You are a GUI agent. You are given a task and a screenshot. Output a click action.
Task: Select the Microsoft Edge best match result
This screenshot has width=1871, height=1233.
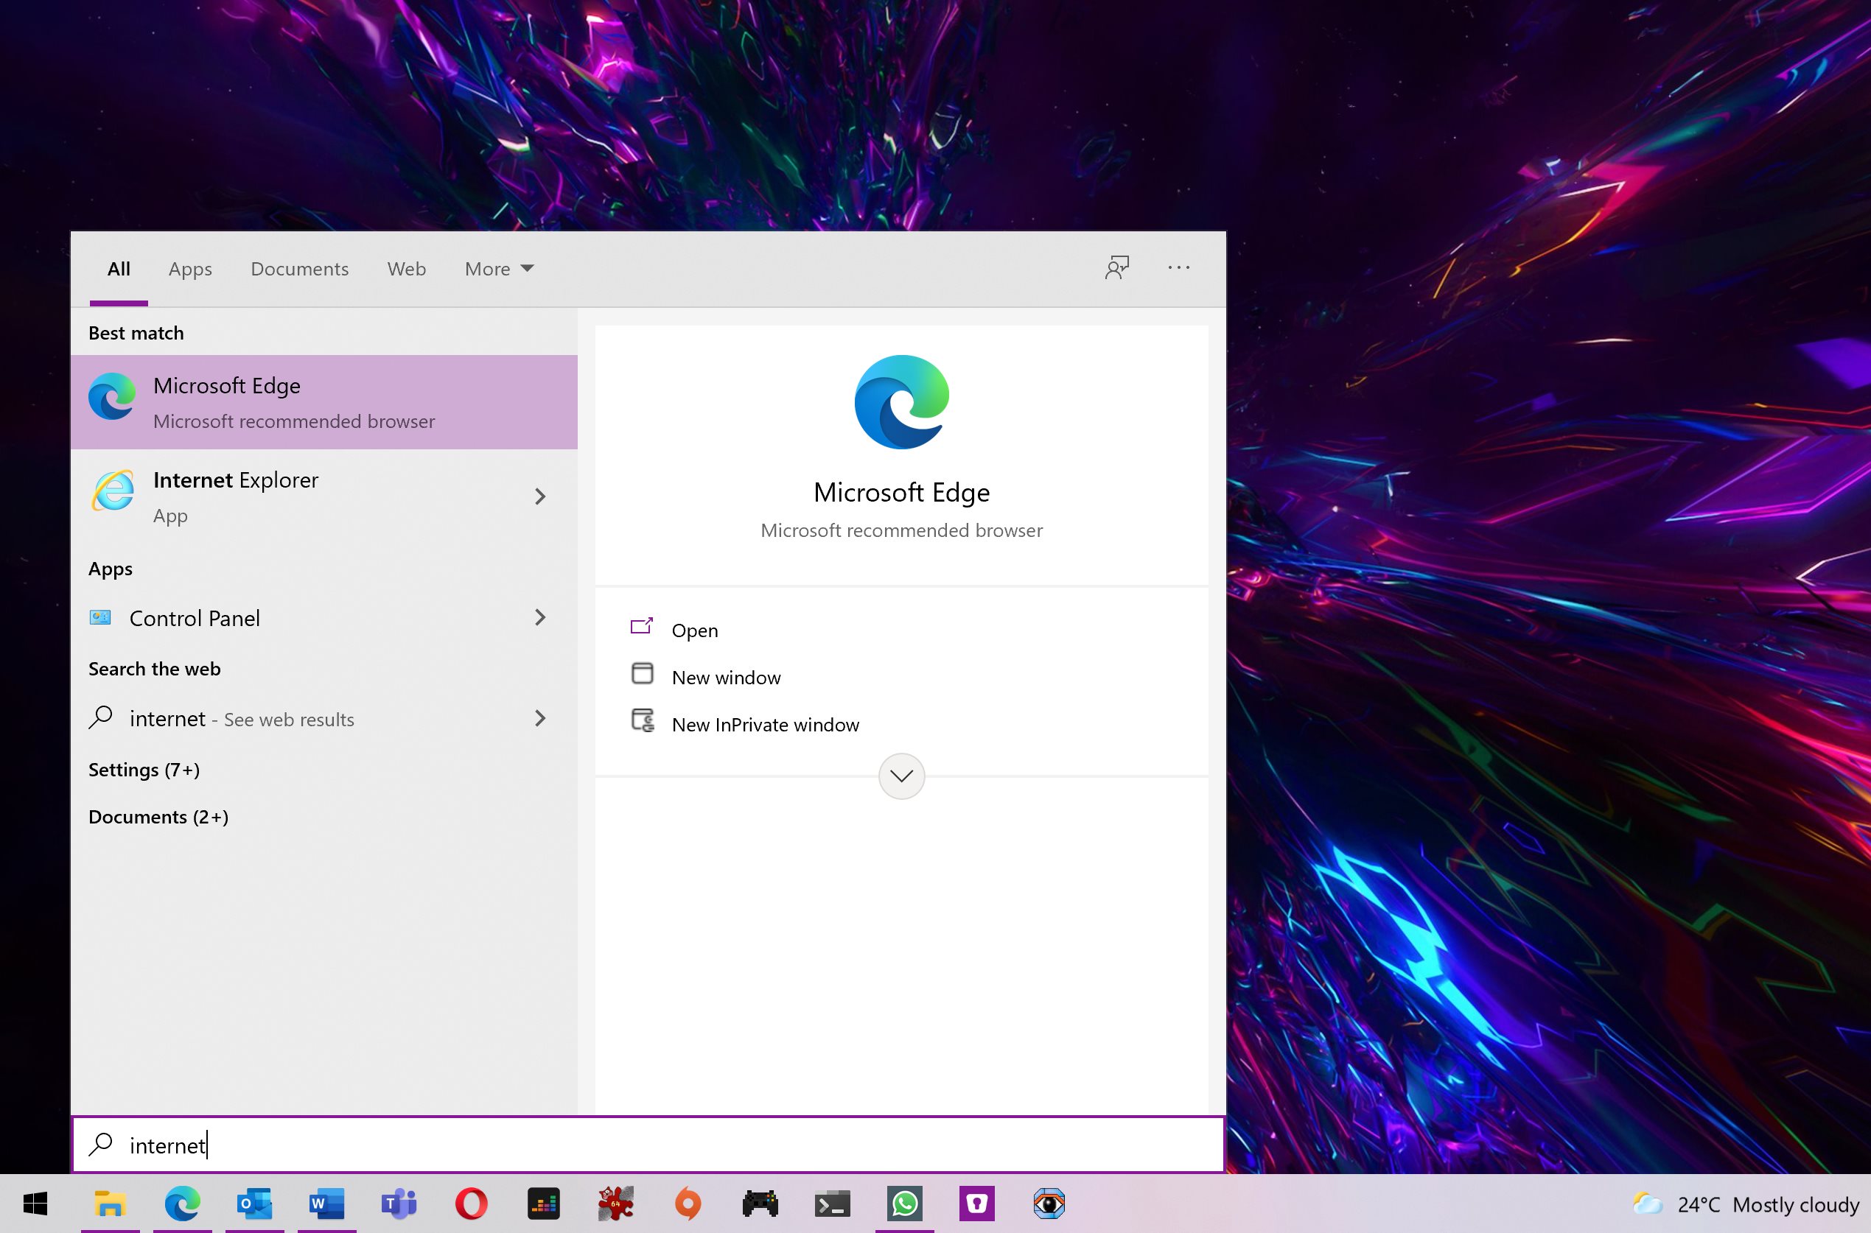click(324, 402)
